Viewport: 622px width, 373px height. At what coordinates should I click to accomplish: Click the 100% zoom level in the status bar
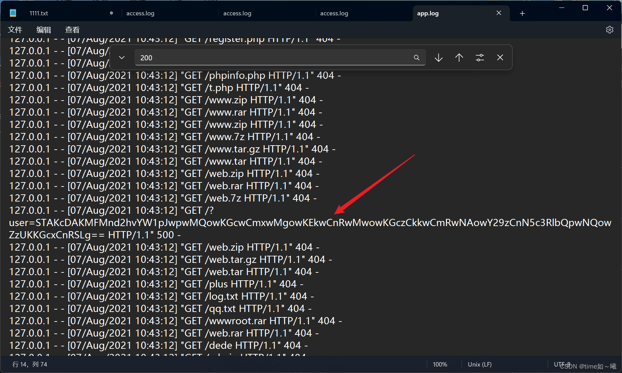click(x=440, y=364)
